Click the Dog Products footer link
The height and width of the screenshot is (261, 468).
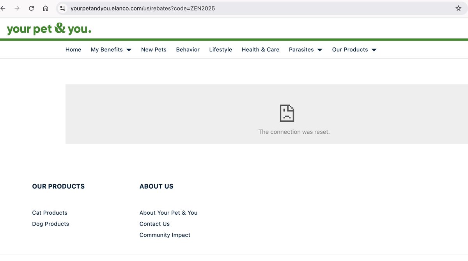pos(50,224)
